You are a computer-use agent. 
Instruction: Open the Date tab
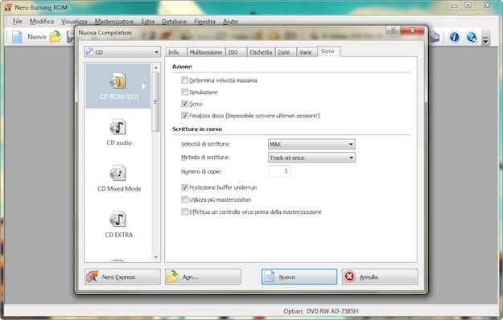pyautogui.click(x=286, y=52)
